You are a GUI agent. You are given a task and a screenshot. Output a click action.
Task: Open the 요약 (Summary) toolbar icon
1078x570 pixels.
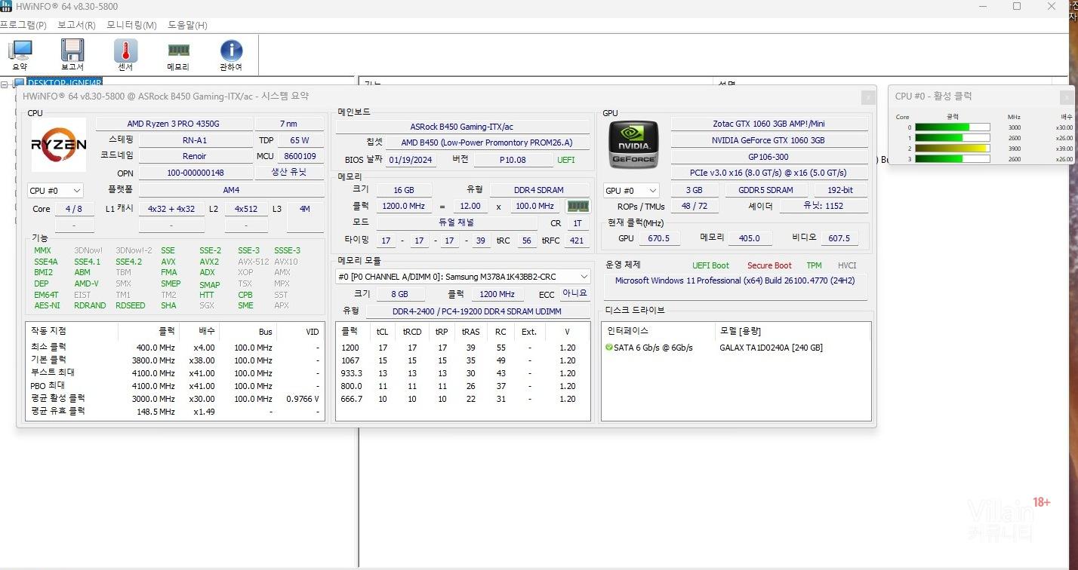pyautogui.click(x=20, y=54)
